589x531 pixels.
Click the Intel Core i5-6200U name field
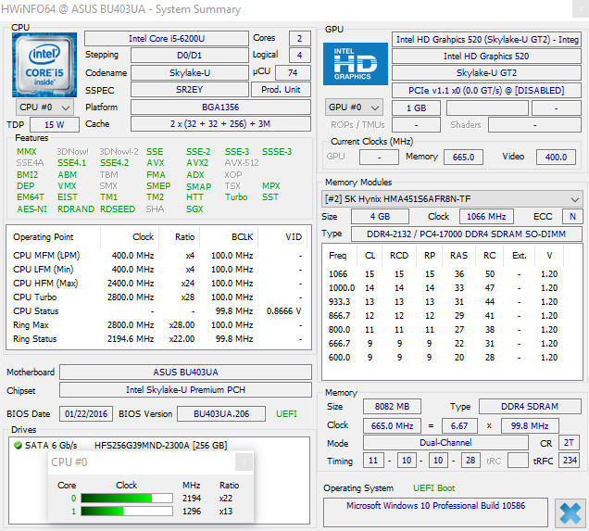pos(167,39)
